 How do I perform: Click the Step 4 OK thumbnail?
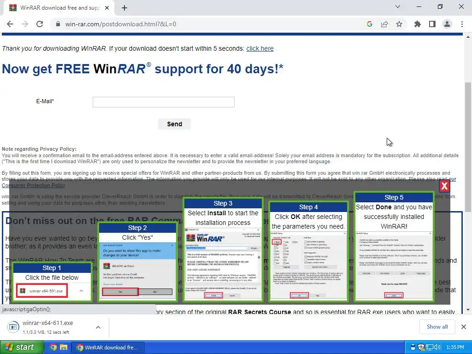point(308,252)
